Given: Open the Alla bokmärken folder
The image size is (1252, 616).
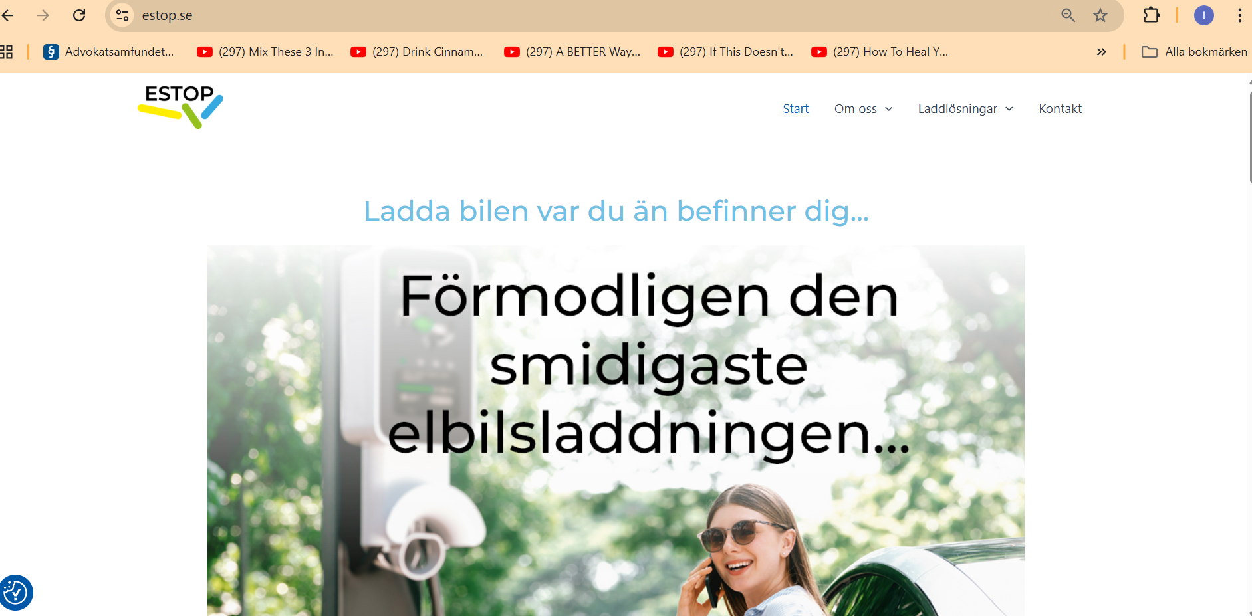Looking at the screenshot, I should (1194, 52).
